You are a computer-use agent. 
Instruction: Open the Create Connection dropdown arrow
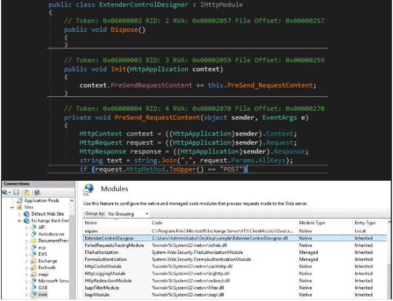10,192
